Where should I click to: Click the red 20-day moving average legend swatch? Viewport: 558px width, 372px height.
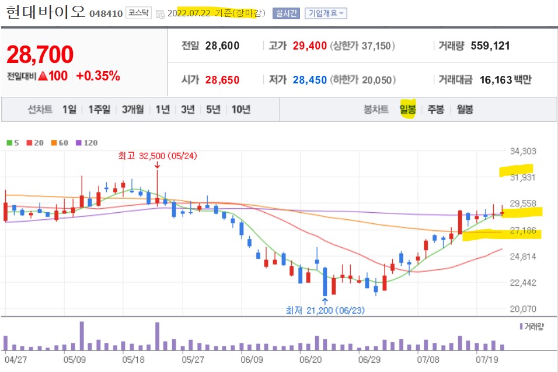[30, 143]
